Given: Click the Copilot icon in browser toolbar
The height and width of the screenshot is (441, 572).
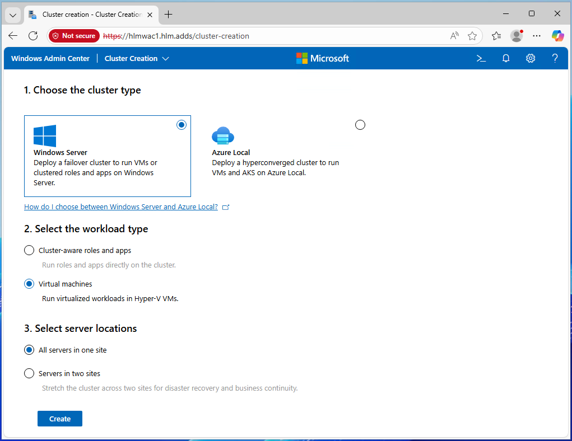Looking at the screenshot, I should (x=557, y=36).
